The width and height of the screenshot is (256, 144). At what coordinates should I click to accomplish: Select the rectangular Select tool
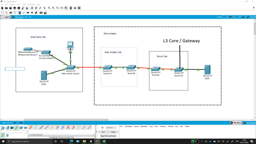(2, 13)
